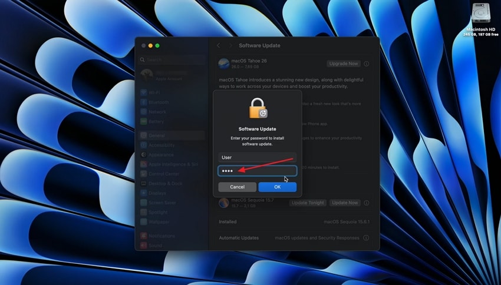
Task: Open Screen Saver settings
Action: [x=172, y=203]
